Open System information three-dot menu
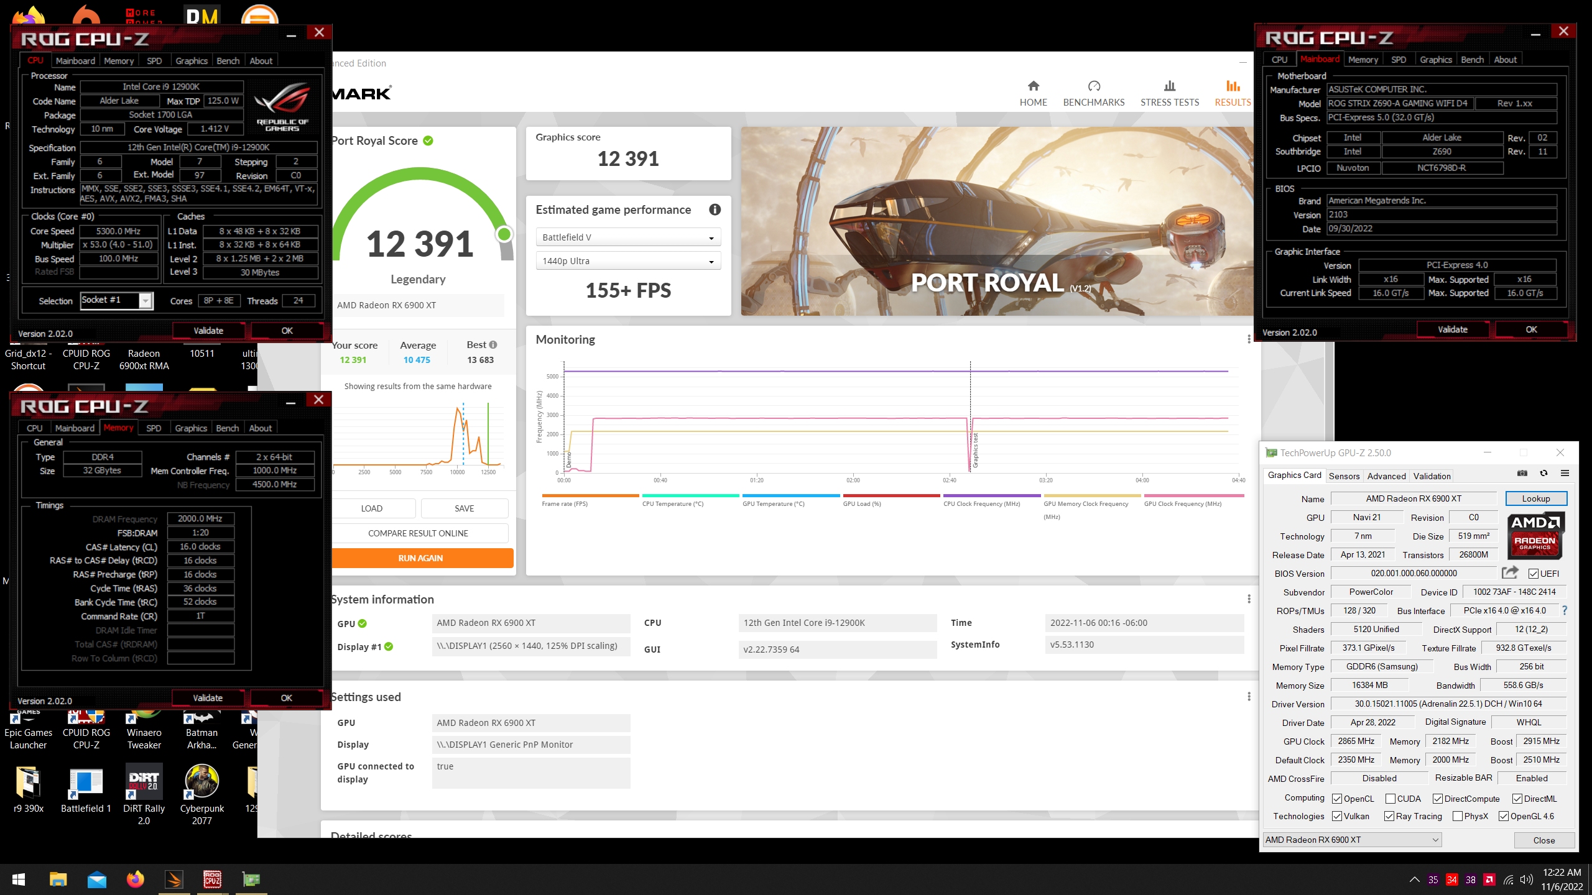 coord(1248,599)
